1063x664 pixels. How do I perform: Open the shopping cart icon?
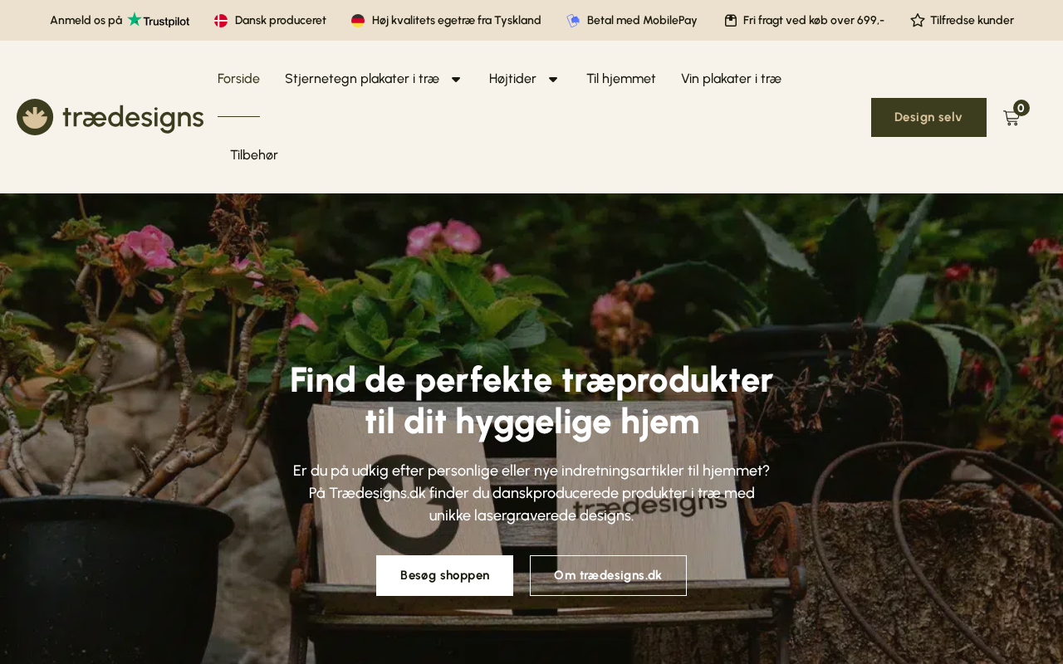1011,119
